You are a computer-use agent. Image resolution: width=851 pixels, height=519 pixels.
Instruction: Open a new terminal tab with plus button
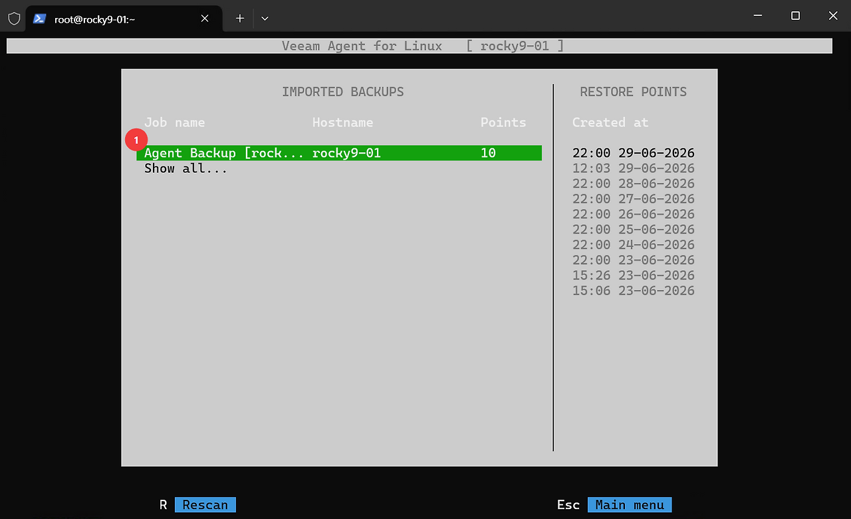tap(240, 18)
